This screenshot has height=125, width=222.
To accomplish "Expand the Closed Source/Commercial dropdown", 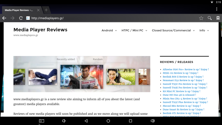I will 194,31.
